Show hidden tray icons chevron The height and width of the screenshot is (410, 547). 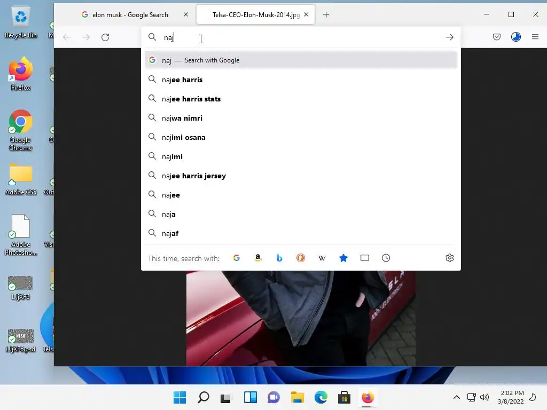[x=456, y=397]
